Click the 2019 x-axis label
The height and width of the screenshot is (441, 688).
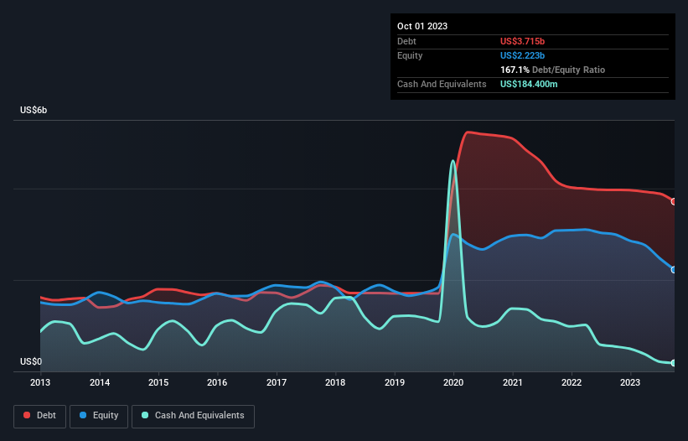coord(395,382)
